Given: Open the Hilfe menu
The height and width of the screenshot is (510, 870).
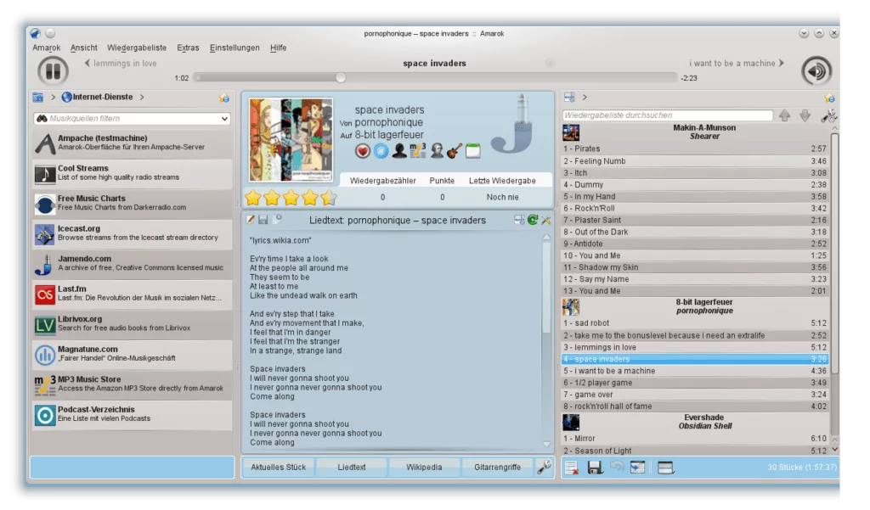Looking at the screenshot, I should point(278,48).
